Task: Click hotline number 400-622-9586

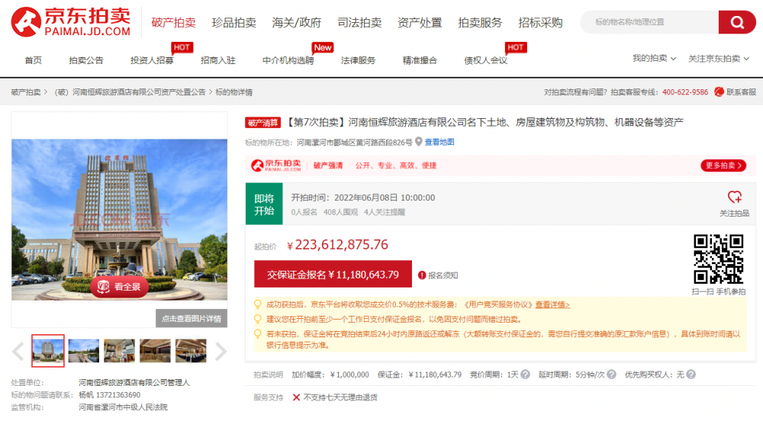Action: click(684, 92)
